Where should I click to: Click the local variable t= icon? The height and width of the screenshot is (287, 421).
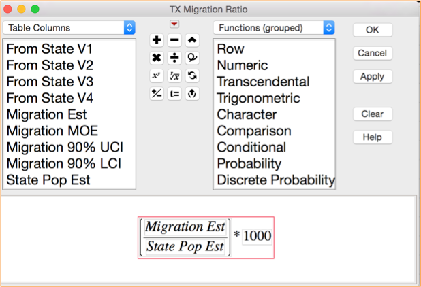(174, 94)
